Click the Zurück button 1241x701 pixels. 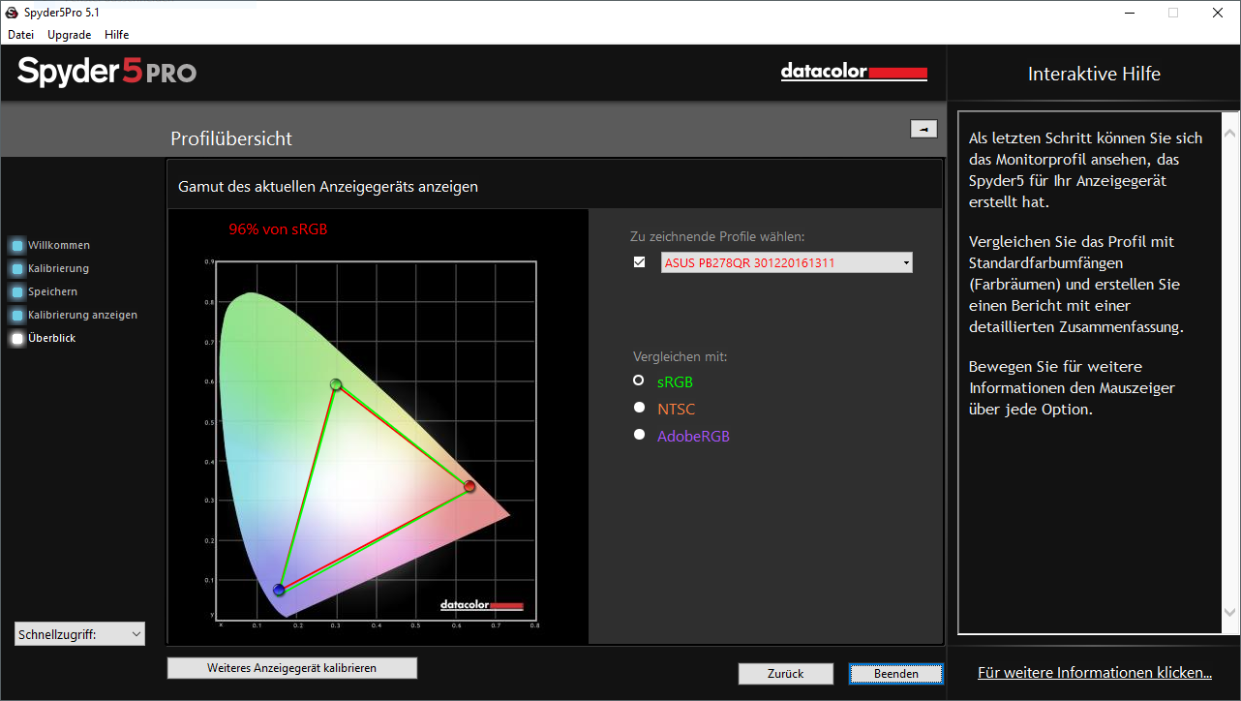785,674
